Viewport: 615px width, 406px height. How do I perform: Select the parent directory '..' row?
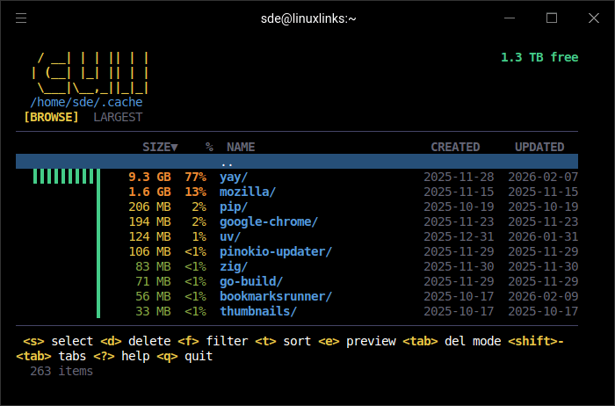(x=297, y=162)
